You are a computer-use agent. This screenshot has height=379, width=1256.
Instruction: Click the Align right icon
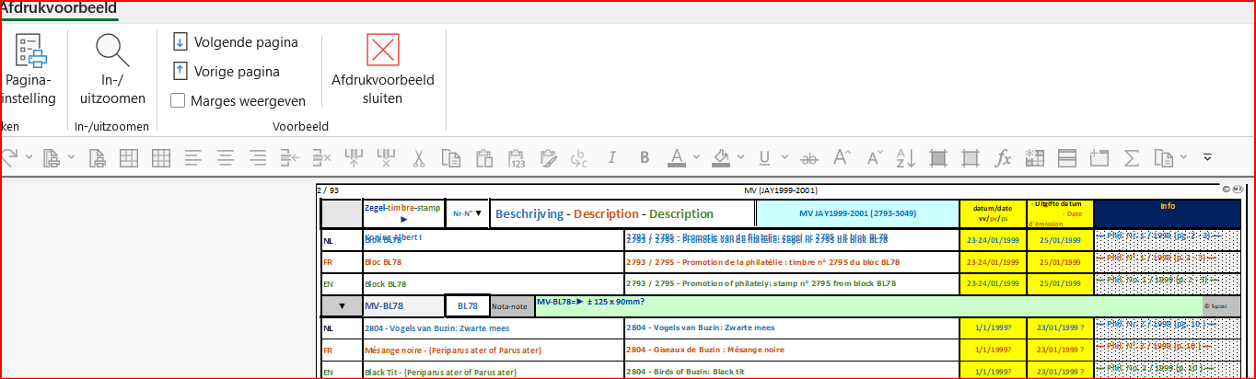point(257,158)
